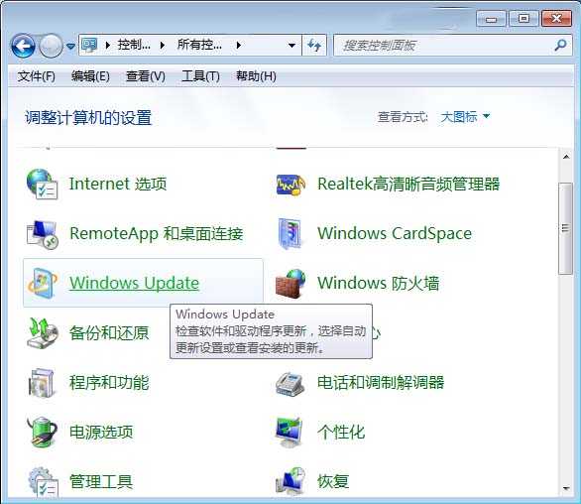Open the 恢复 link
This screenshot has width=581, height=504.
(x=333, y=481)
